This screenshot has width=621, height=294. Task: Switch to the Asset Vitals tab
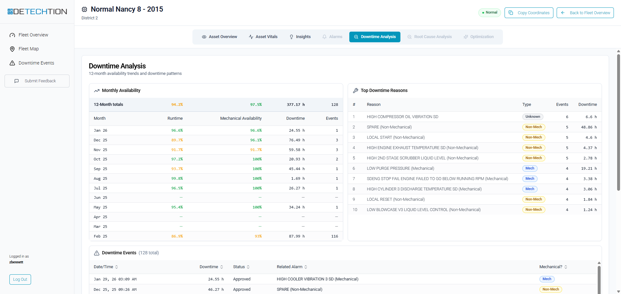coord(263,37)
